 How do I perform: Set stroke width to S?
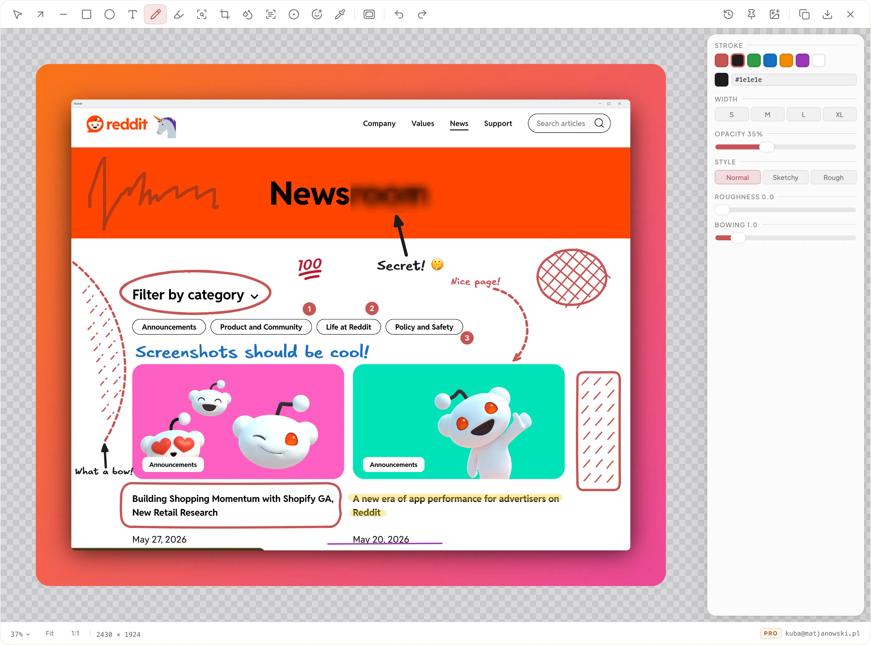pos(732,114)
